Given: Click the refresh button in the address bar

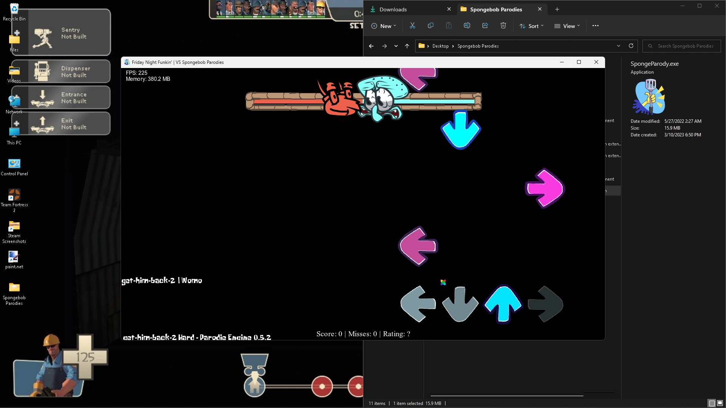Looking at the screenshot, I should pyautogui.click(x=631, y=46).
